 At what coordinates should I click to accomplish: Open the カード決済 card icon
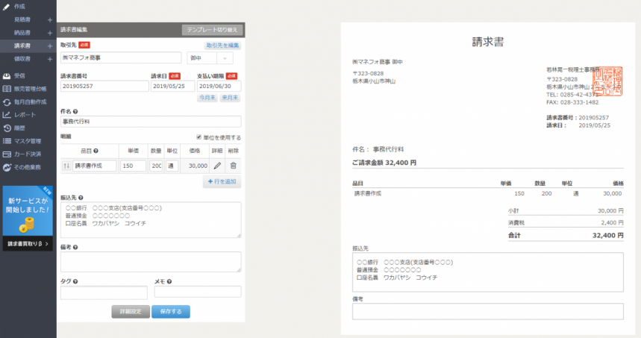pyautogui.click(x=7, y=154)
